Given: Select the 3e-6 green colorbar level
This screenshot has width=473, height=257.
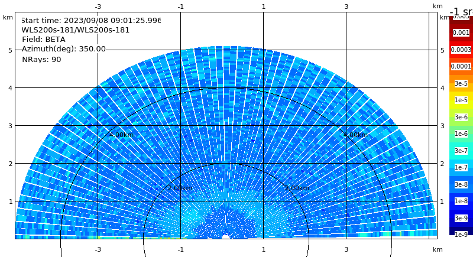Looking at the screenshot, I should click(461, 117).
